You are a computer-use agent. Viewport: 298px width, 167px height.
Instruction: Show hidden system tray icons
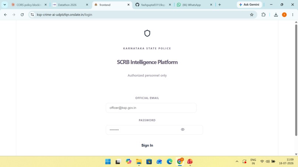click(x=237, y=161)
